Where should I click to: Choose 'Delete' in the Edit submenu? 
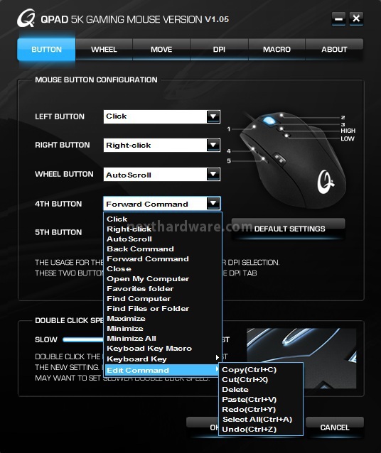tap(262, 389)
